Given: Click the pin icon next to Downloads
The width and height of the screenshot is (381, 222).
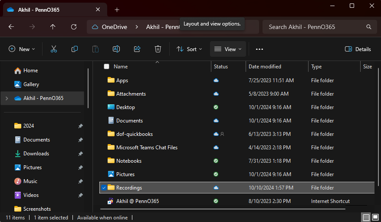Looking at the screenshot, I should (x=80, y=154).
